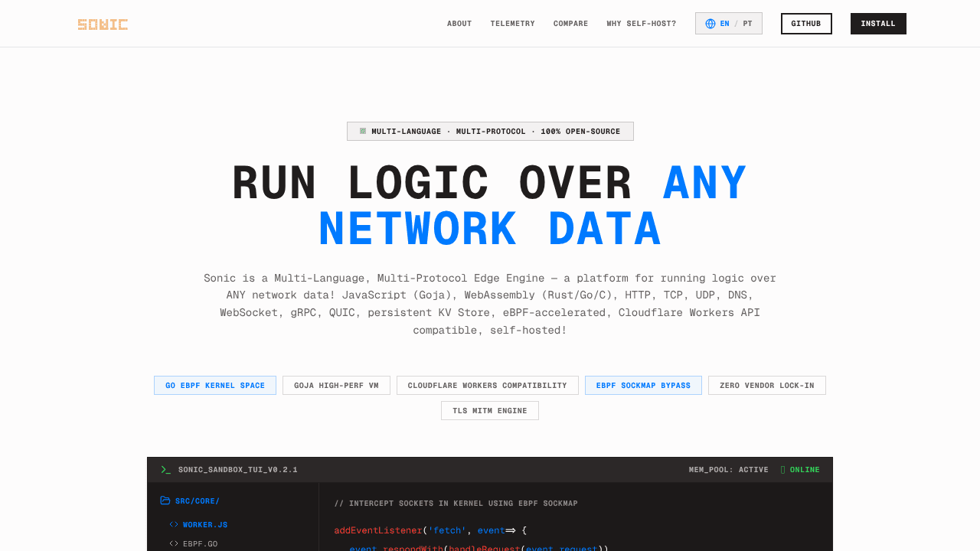This screenshot has width=980, height=551.
Task: Click the code icon beside WORKER.JS
Action: tap(174, 525)
